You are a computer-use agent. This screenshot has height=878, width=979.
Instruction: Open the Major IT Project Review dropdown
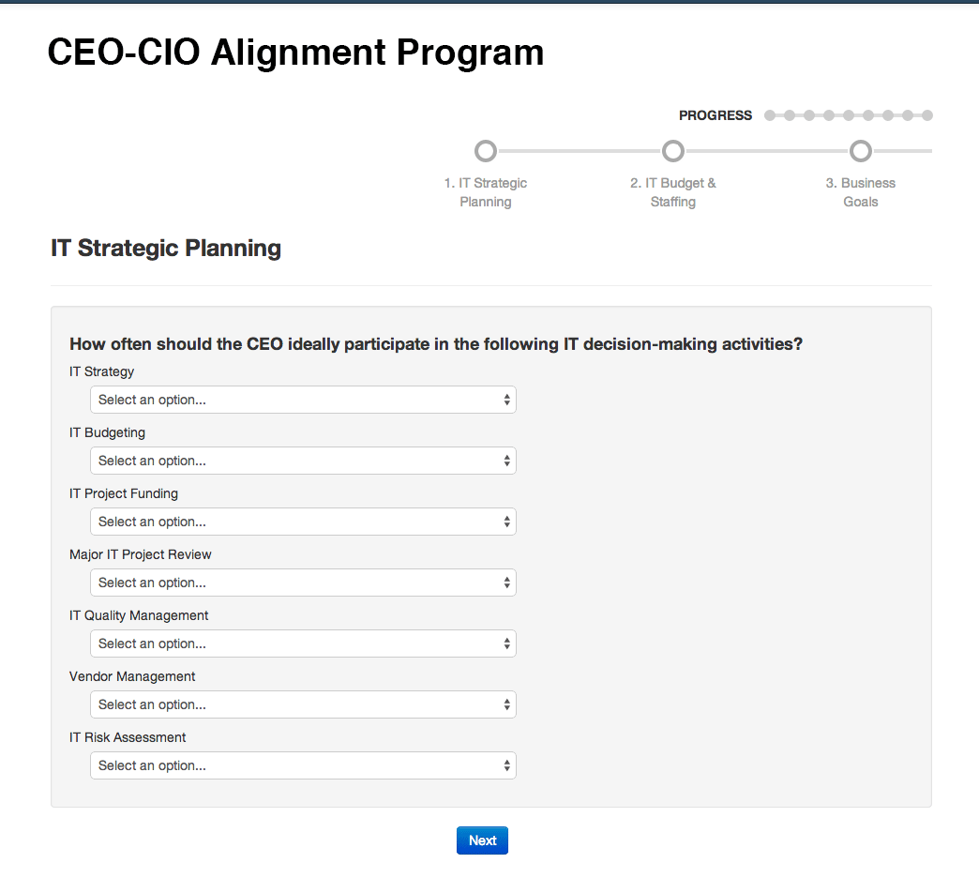point(302,583)
